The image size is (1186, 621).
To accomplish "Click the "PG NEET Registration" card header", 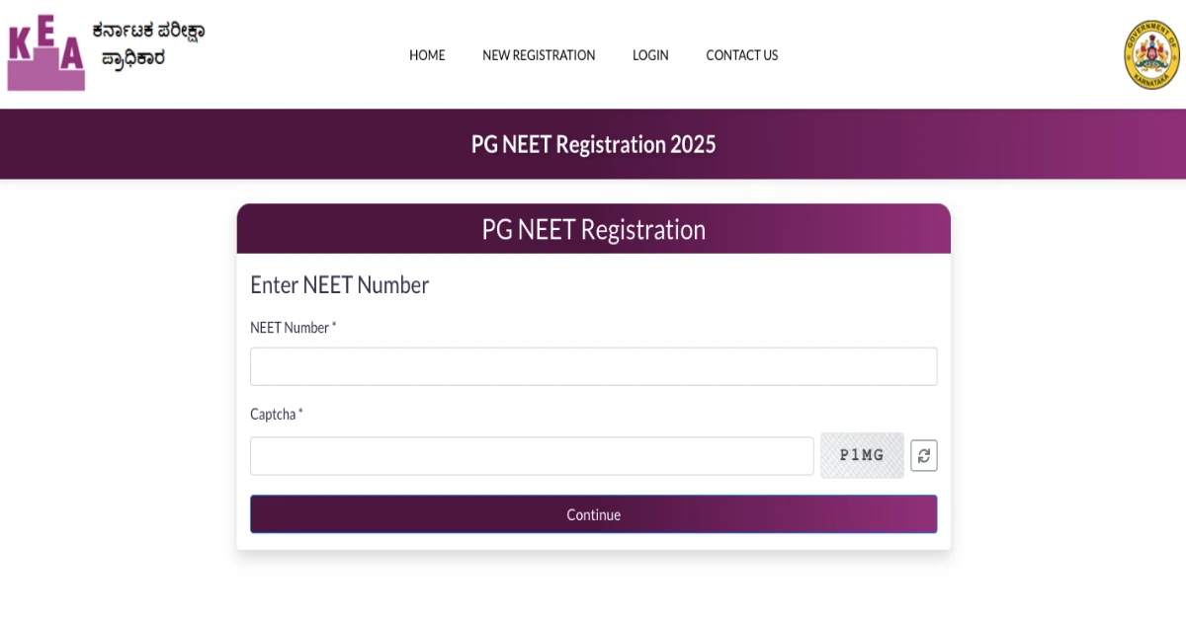I will coord(593,230).
